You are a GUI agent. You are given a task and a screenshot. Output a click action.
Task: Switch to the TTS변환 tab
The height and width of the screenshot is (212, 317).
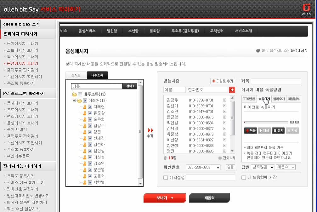click(x=249, y=99)
